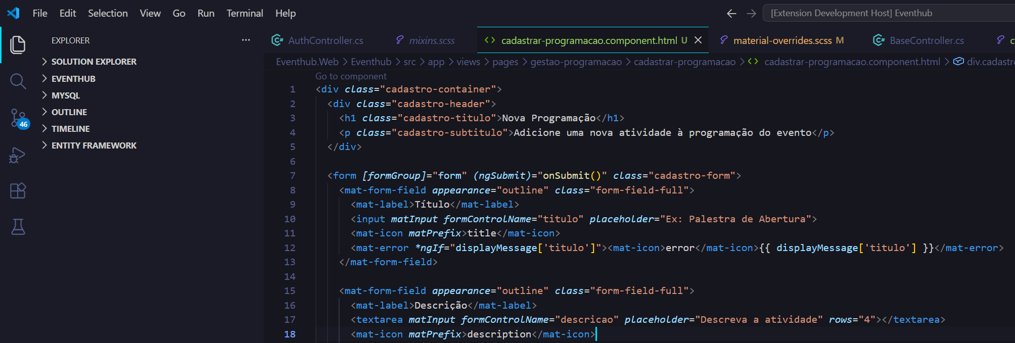Click the gestao-programacao breadcrumb segment
Viewport: 1015px width, 343px height.
pos(576,62)
